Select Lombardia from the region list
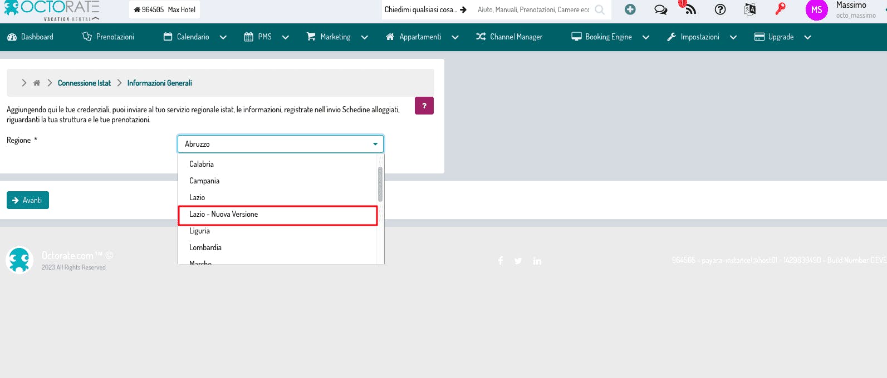The width and height of the screenshot is (887, 378). [x=277, y=247]
